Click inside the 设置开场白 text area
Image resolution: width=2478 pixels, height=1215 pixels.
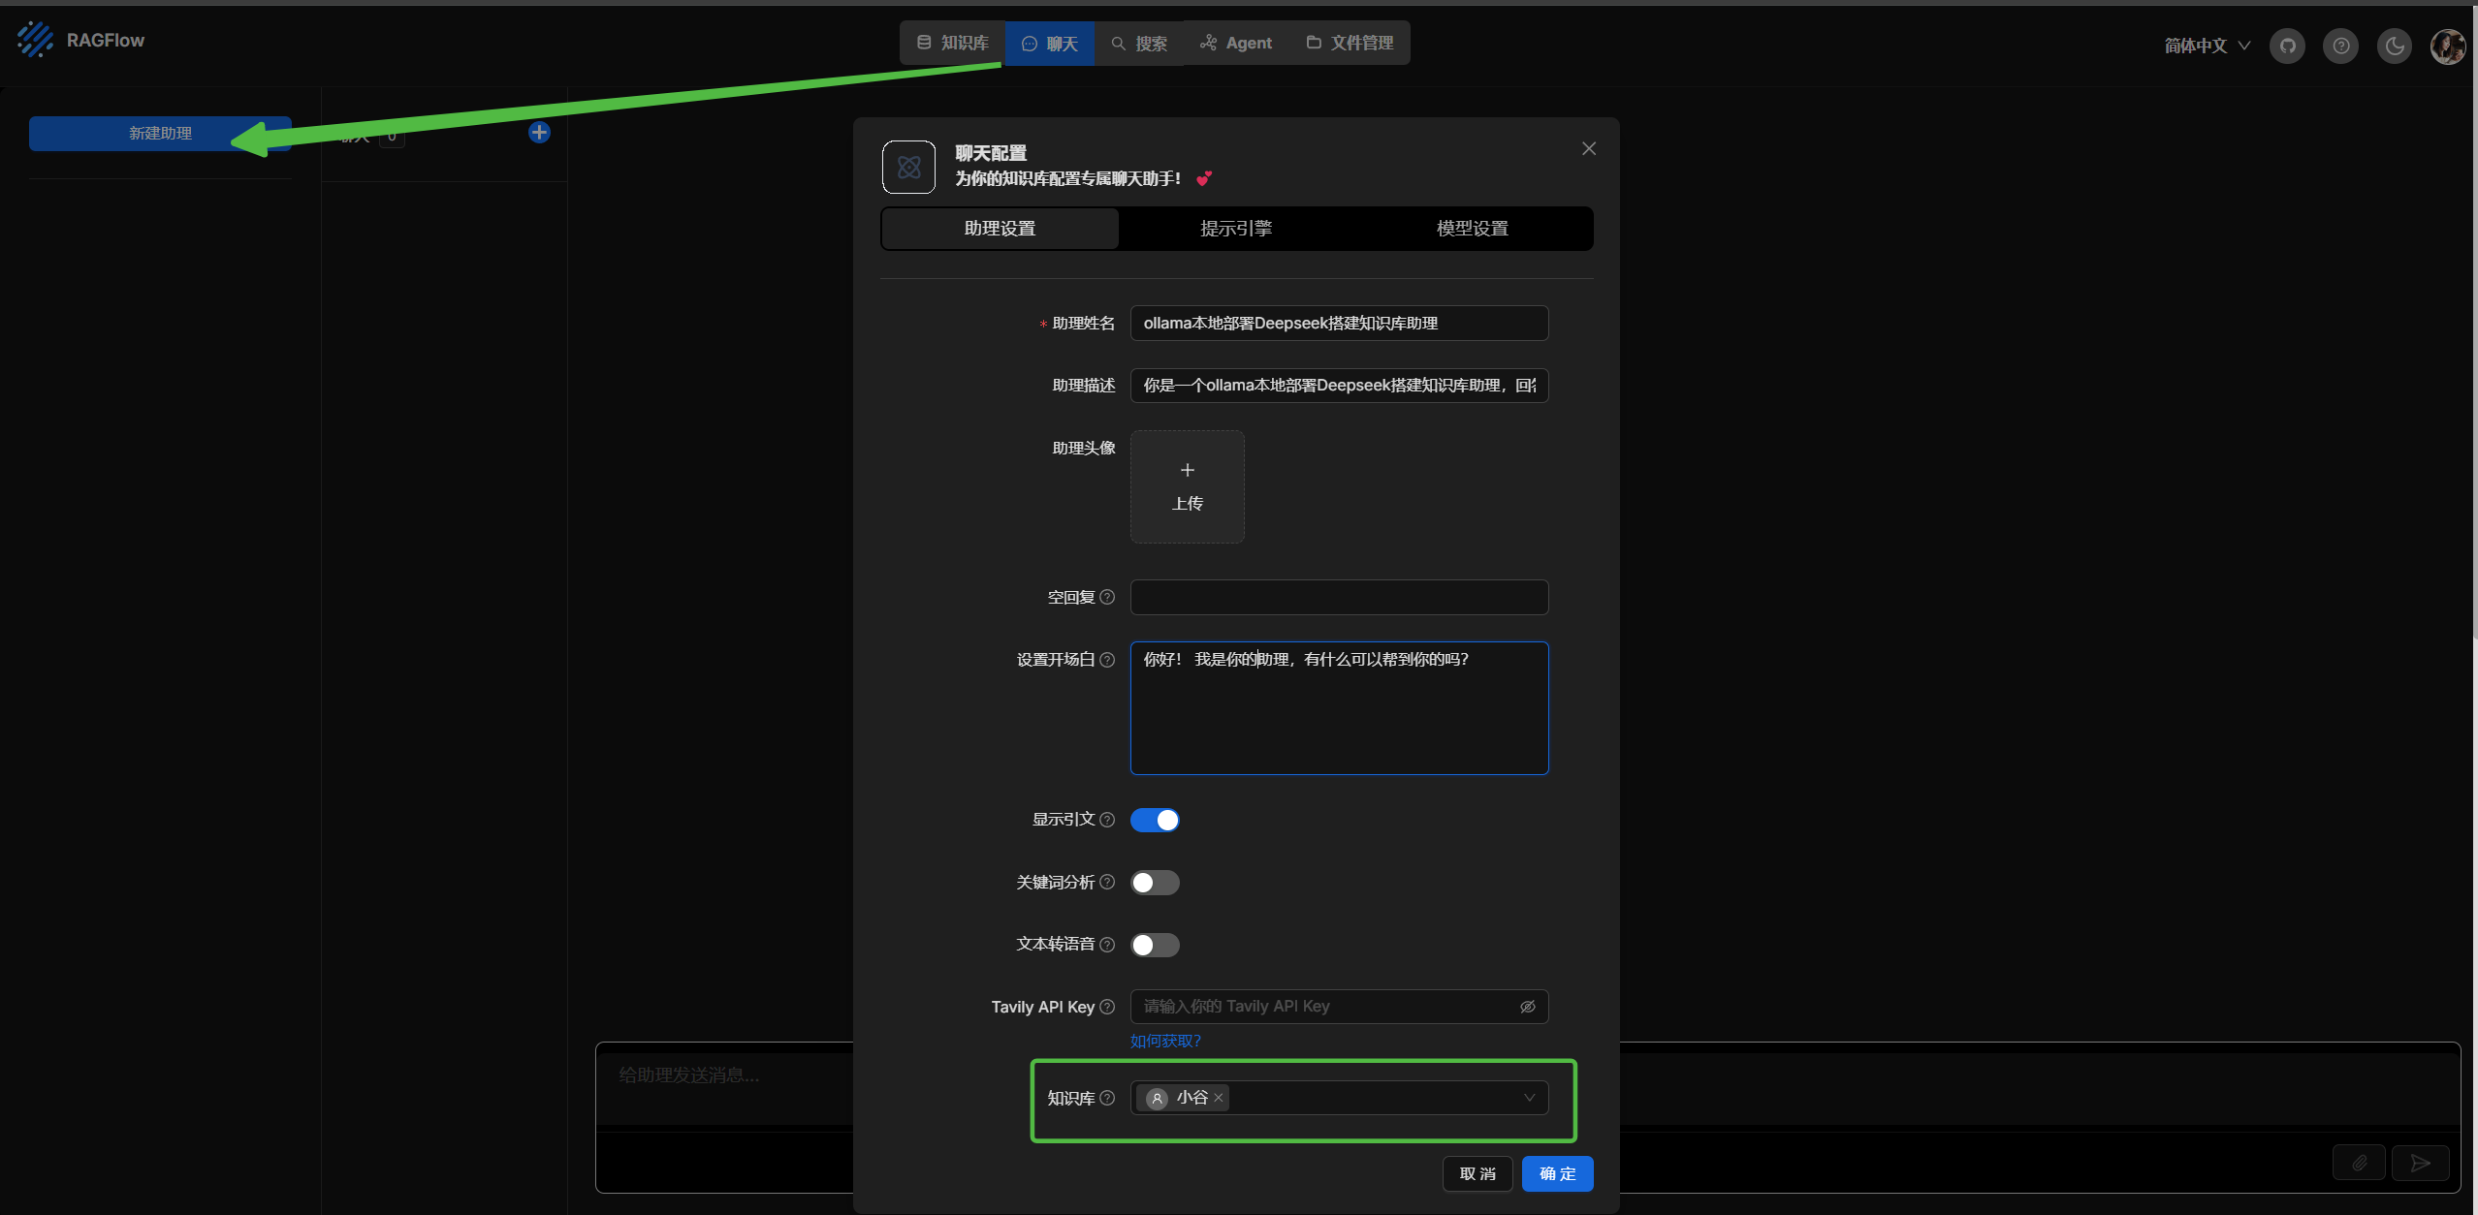(x=1339, y=708)
